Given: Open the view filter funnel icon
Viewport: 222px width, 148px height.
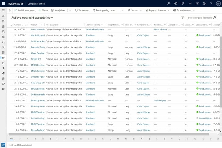Looking at the screenshot, I should 183,18.
